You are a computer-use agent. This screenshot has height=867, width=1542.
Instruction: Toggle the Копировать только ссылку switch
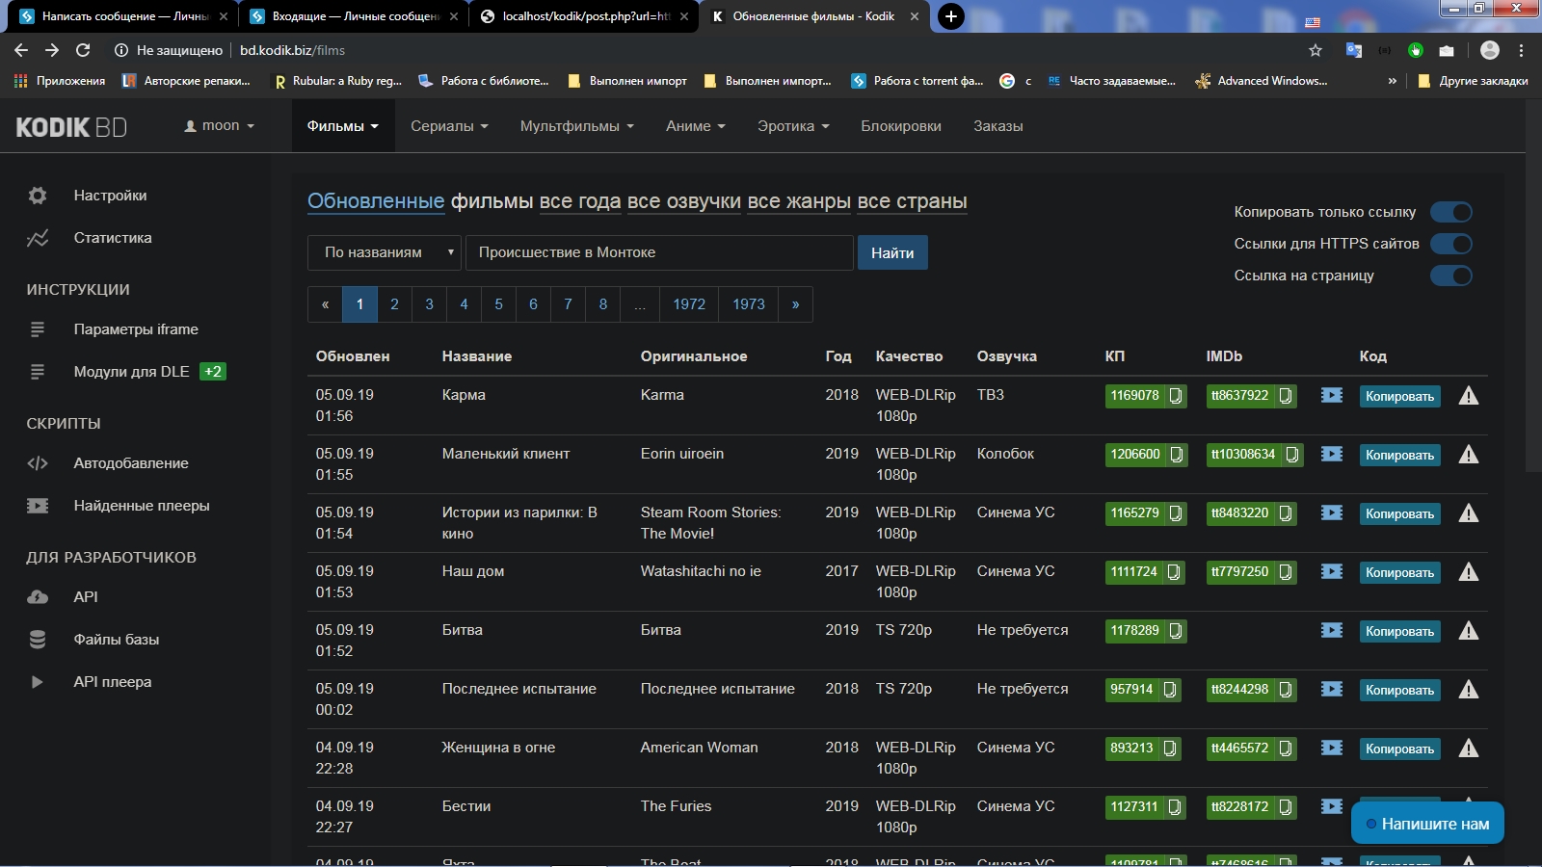point(1450,212)
